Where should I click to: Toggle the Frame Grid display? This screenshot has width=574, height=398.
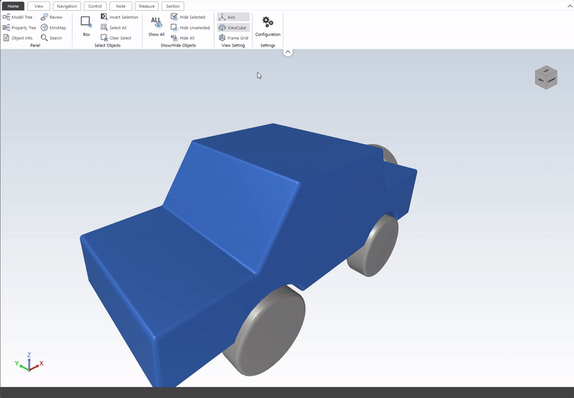[233, 38]
